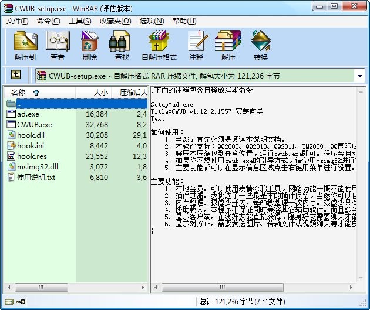Click file list scroll right arrow

pyautogui.click(x=143, y=287)
